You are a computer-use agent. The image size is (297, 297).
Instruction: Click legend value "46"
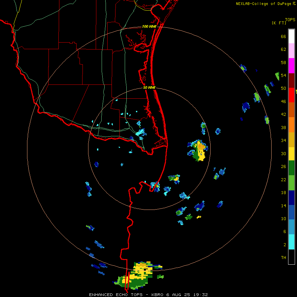(283, 102)
